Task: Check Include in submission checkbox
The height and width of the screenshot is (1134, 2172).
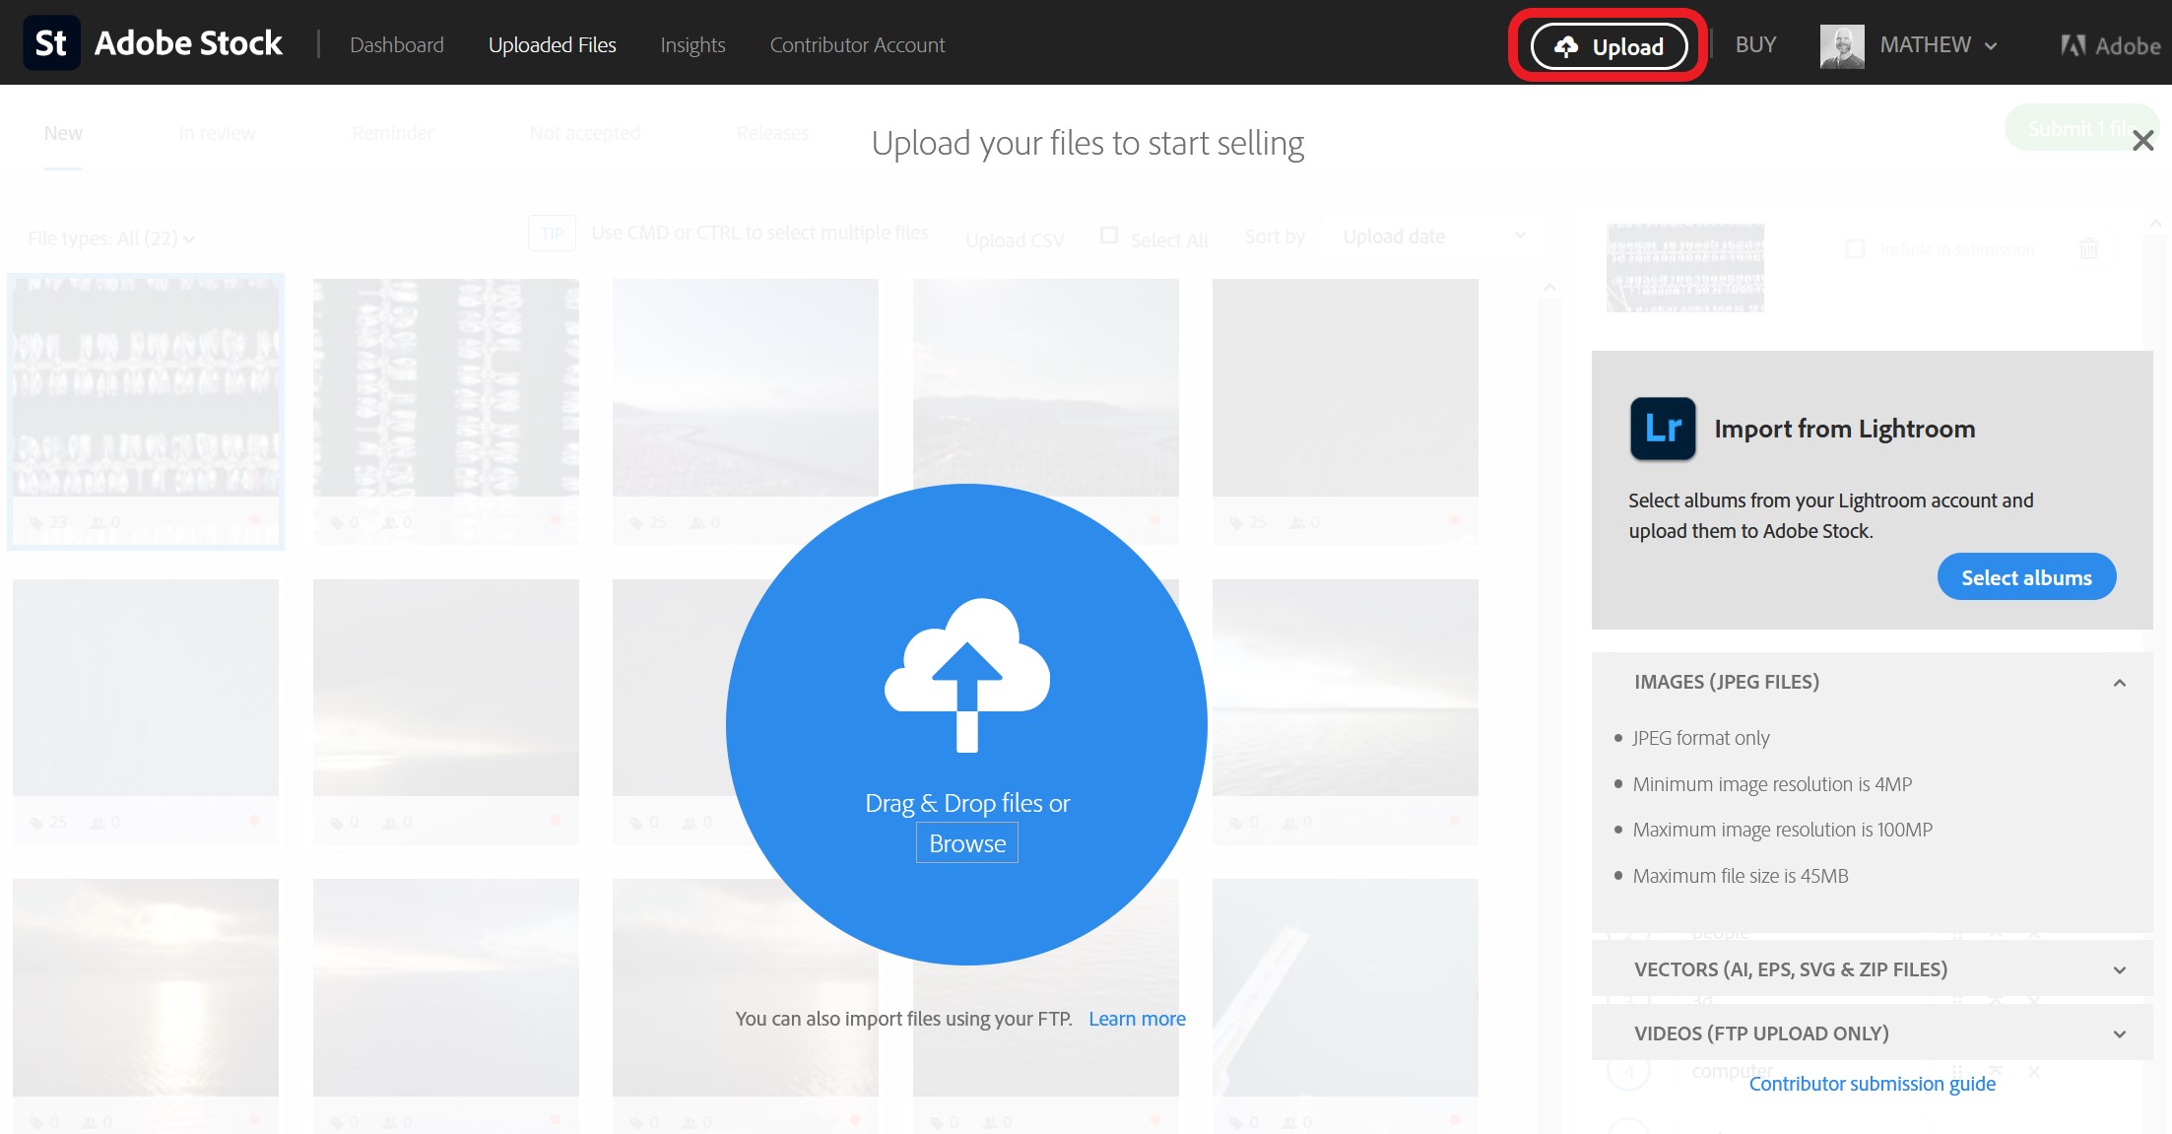Action: tap(1855, 248)
